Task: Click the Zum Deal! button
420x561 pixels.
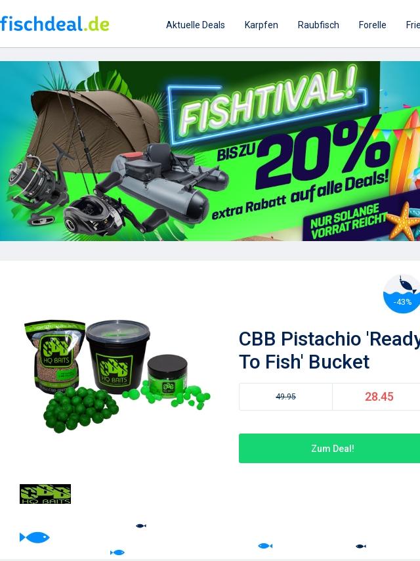Action: coord(329,448)
